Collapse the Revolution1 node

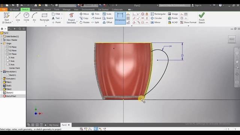click(x=1, y=72)
